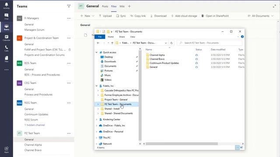
Task: Add a new tab with plus icon
Action: [129, 6]
